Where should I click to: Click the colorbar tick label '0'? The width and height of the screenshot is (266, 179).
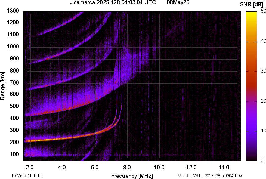point(262,160)
